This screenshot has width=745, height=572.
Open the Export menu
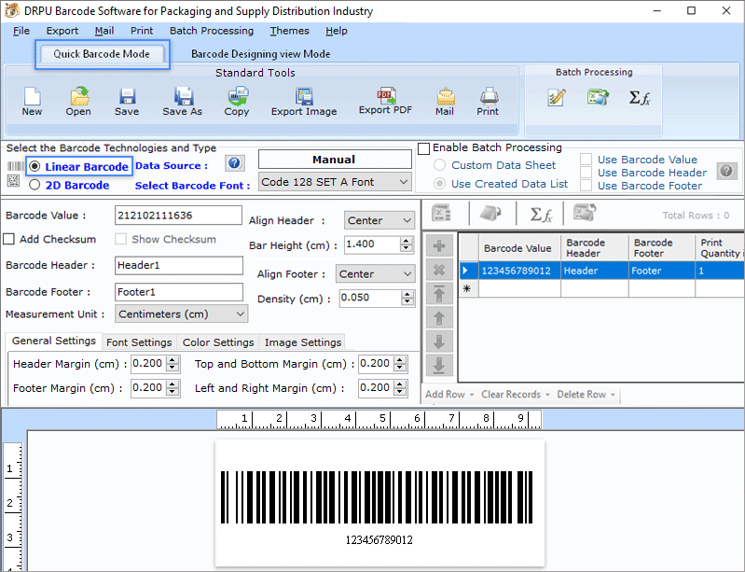pos(62,31)
